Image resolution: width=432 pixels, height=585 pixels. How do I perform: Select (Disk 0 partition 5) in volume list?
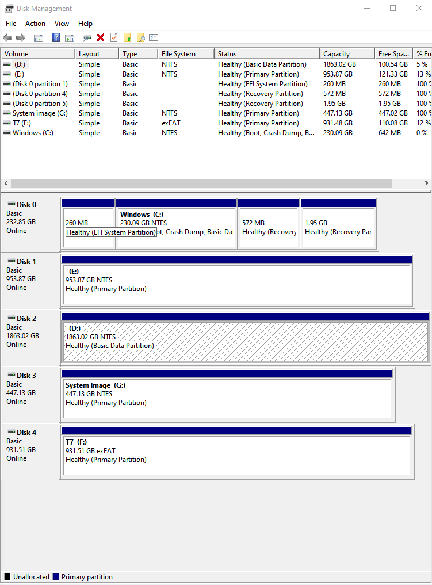40,104
